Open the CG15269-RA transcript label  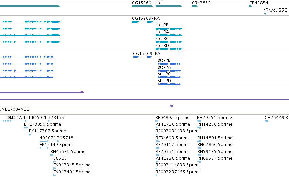pyautogui.click(x=146, y=18)
